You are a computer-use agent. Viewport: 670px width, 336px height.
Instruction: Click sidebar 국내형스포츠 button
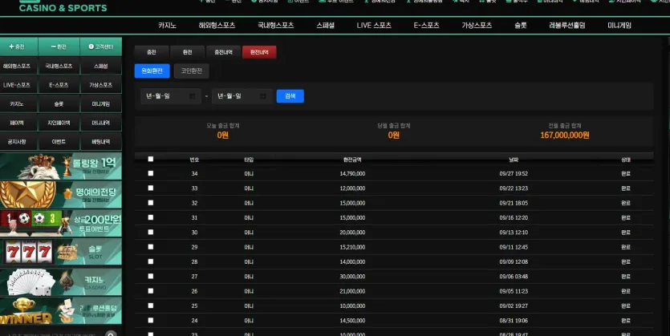pos(59,67)
